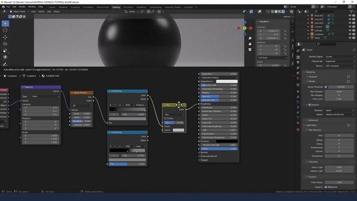Switch to the Shading workspace tab
357x201 pixels.
pos(116,7)
